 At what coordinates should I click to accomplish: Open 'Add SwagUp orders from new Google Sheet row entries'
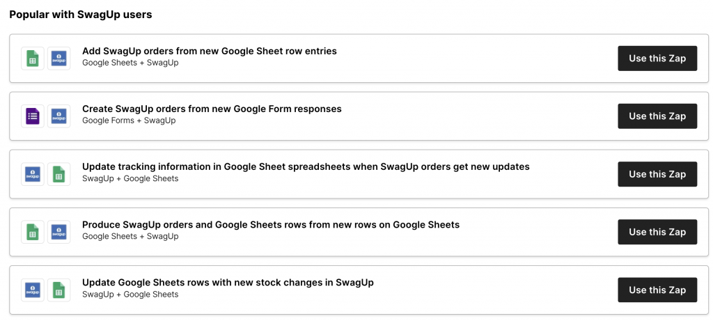click(209, 52)
